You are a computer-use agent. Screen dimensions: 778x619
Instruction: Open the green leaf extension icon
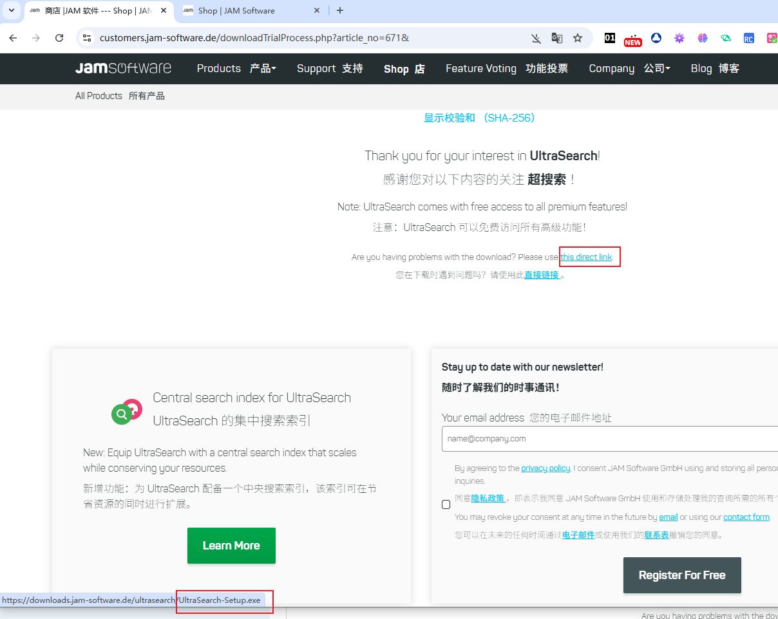[726, 38]
